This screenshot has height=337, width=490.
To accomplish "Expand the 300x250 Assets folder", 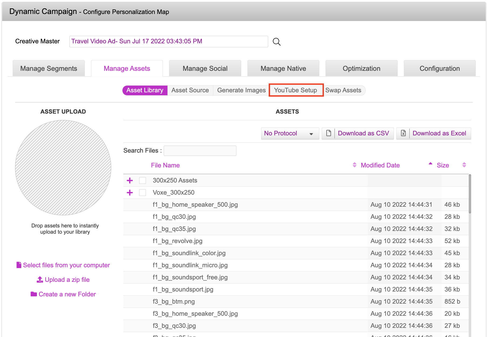I will [130, 180].
